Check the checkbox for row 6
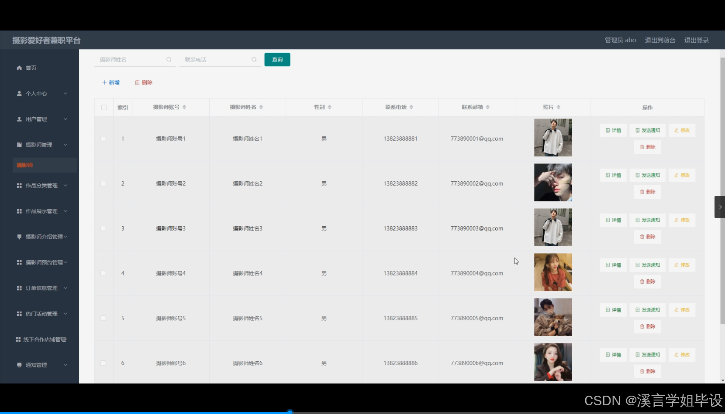Screen dimensions: 725x414 pyautogui.click(x=104, y=363)
